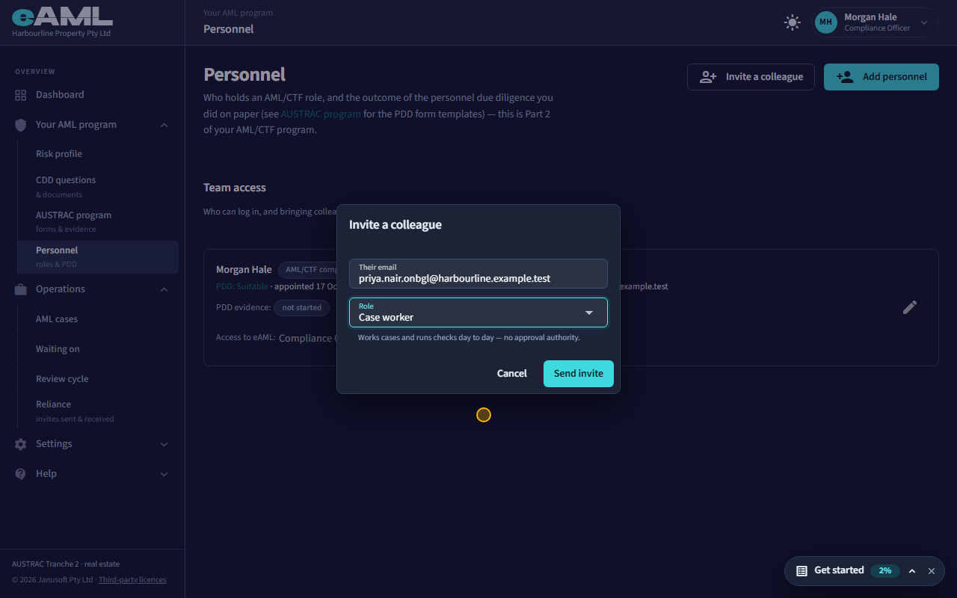This screenshot has height=598, width=957.
Task: Click Send invite button
Action: pos(579,374)
